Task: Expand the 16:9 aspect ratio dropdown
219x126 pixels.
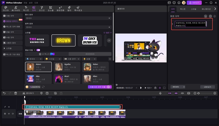Action: 149,88
